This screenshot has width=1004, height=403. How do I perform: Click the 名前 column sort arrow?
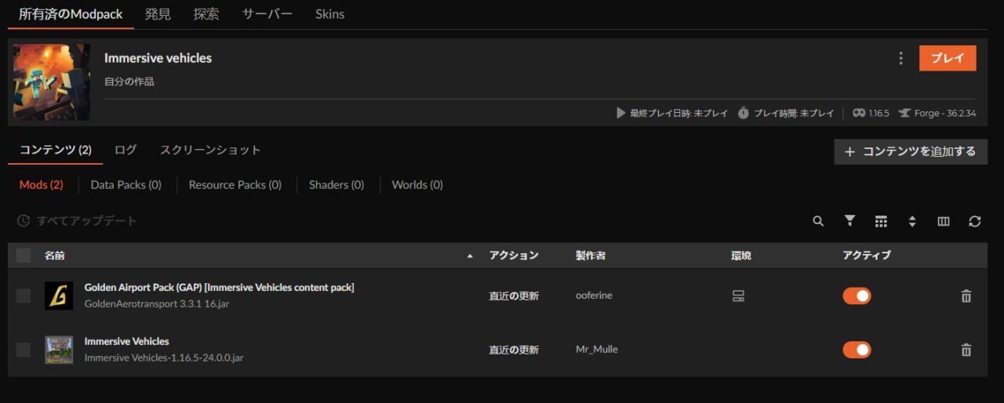(x=470, y=256)
